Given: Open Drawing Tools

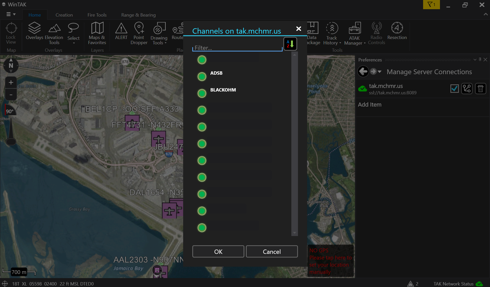Looking at the screenshot, I should [x=159, y=33].
